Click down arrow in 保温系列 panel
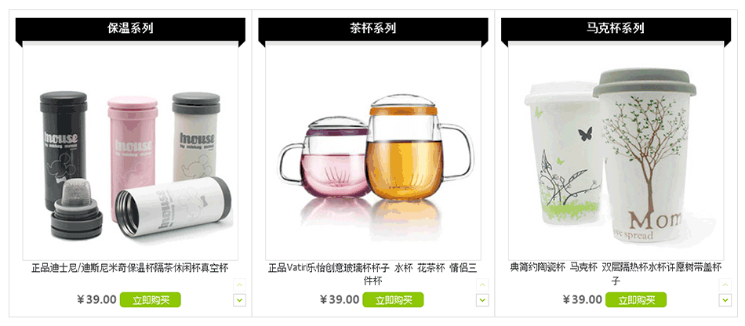The width and height of the screenshot is (745, 326). click(240, 300)
